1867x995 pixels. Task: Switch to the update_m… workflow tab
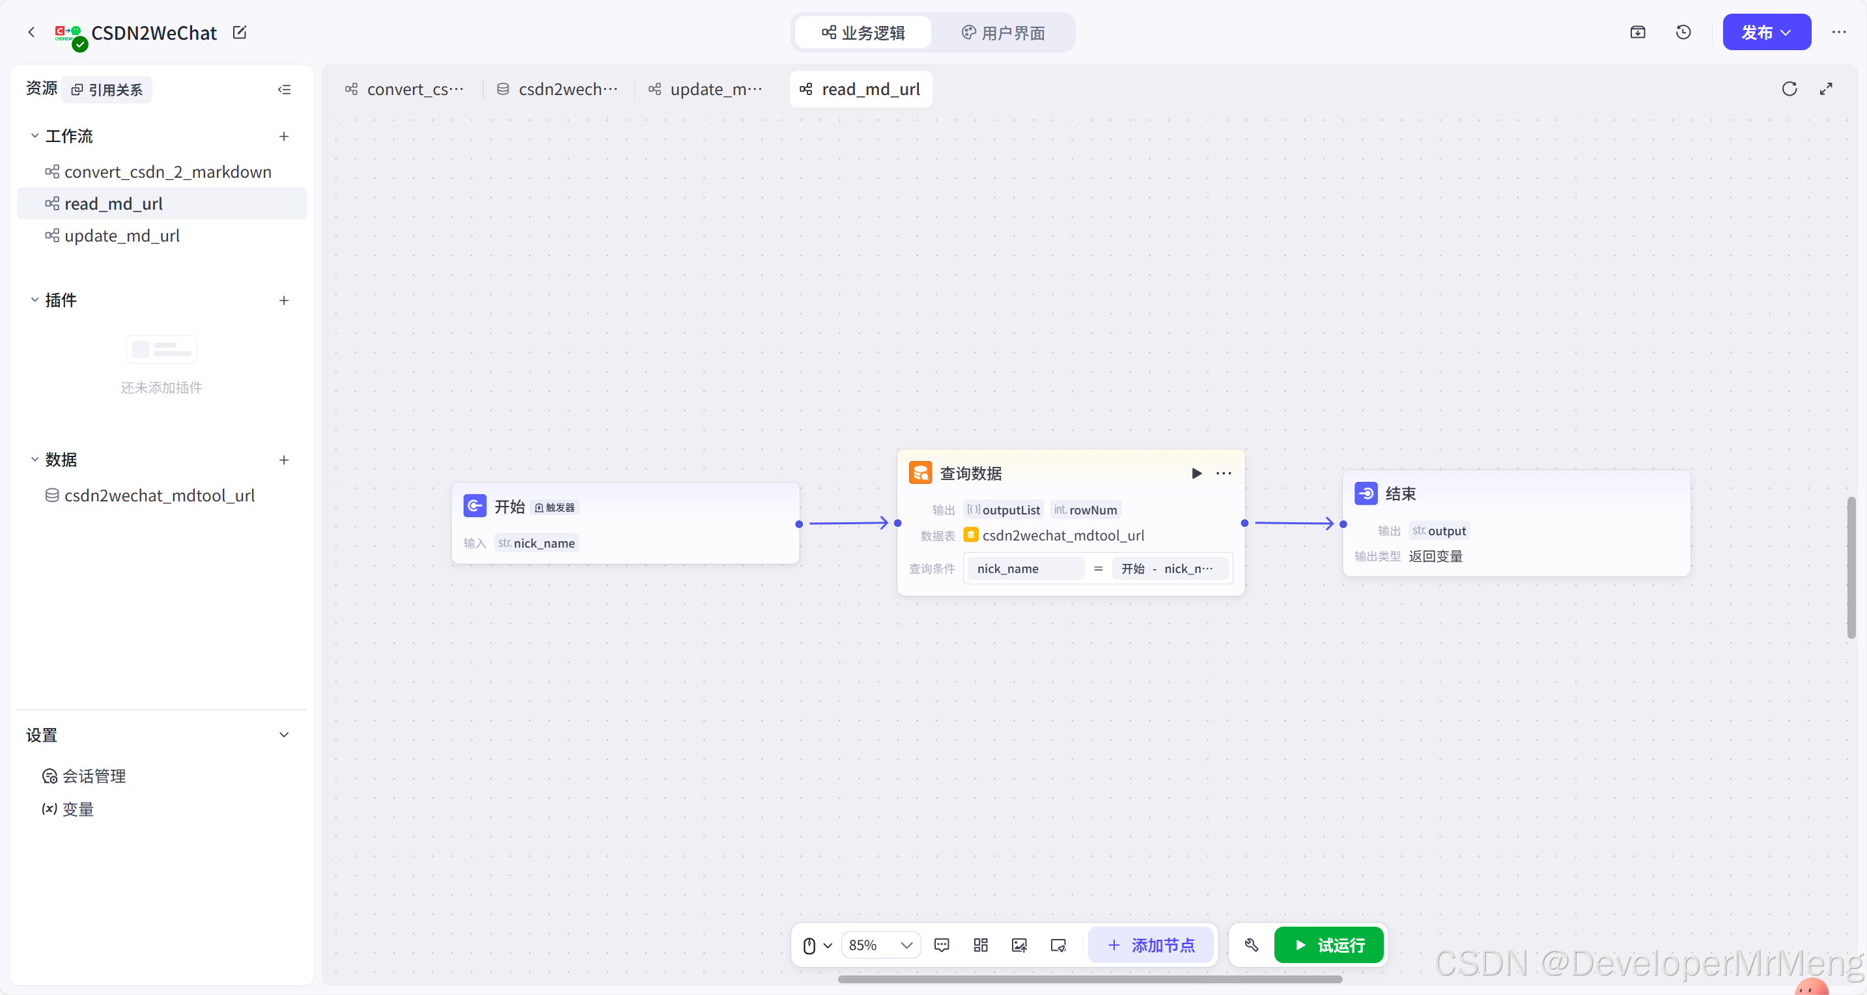click(x=706, y=89)
